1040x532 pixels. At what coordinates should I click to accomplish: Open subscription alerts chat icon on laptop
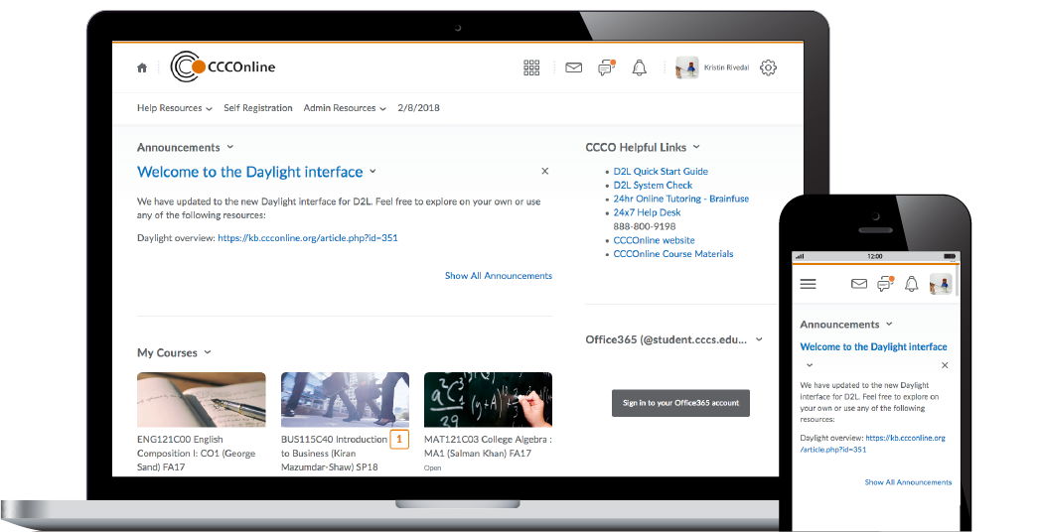tap(606, 67)
